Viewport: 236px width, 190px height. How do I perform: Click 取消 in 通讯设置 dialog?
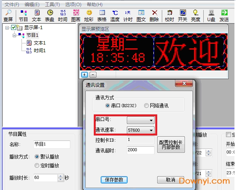pyautogui.click(x=171, y=180)
